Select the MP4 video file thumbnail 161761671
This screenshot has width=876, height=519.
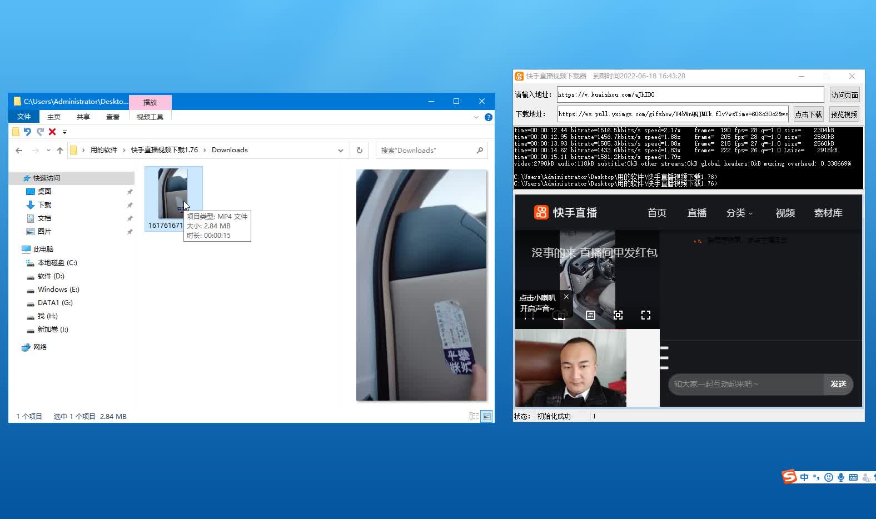click(x=173, y=198)
